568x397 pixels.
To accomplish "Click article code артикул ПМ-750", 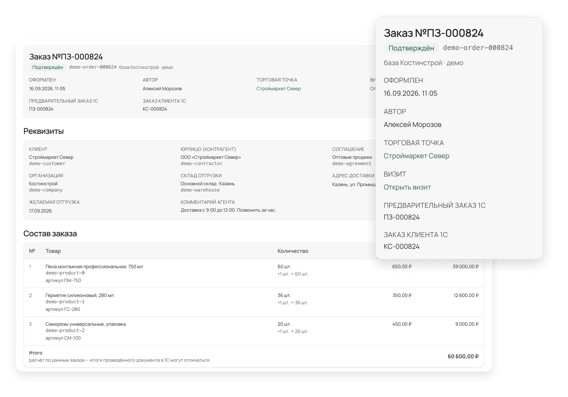I will coord(63,280).
